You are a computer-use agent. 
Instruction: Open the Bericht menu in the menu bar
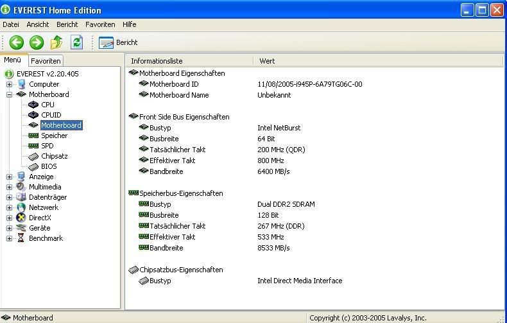tap(67, 24)
